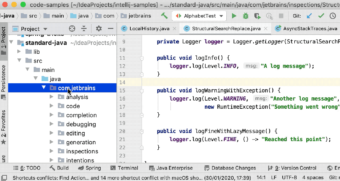Expand the inspections package folder
This screenshot has width=340, height=181.
point(52,151)
